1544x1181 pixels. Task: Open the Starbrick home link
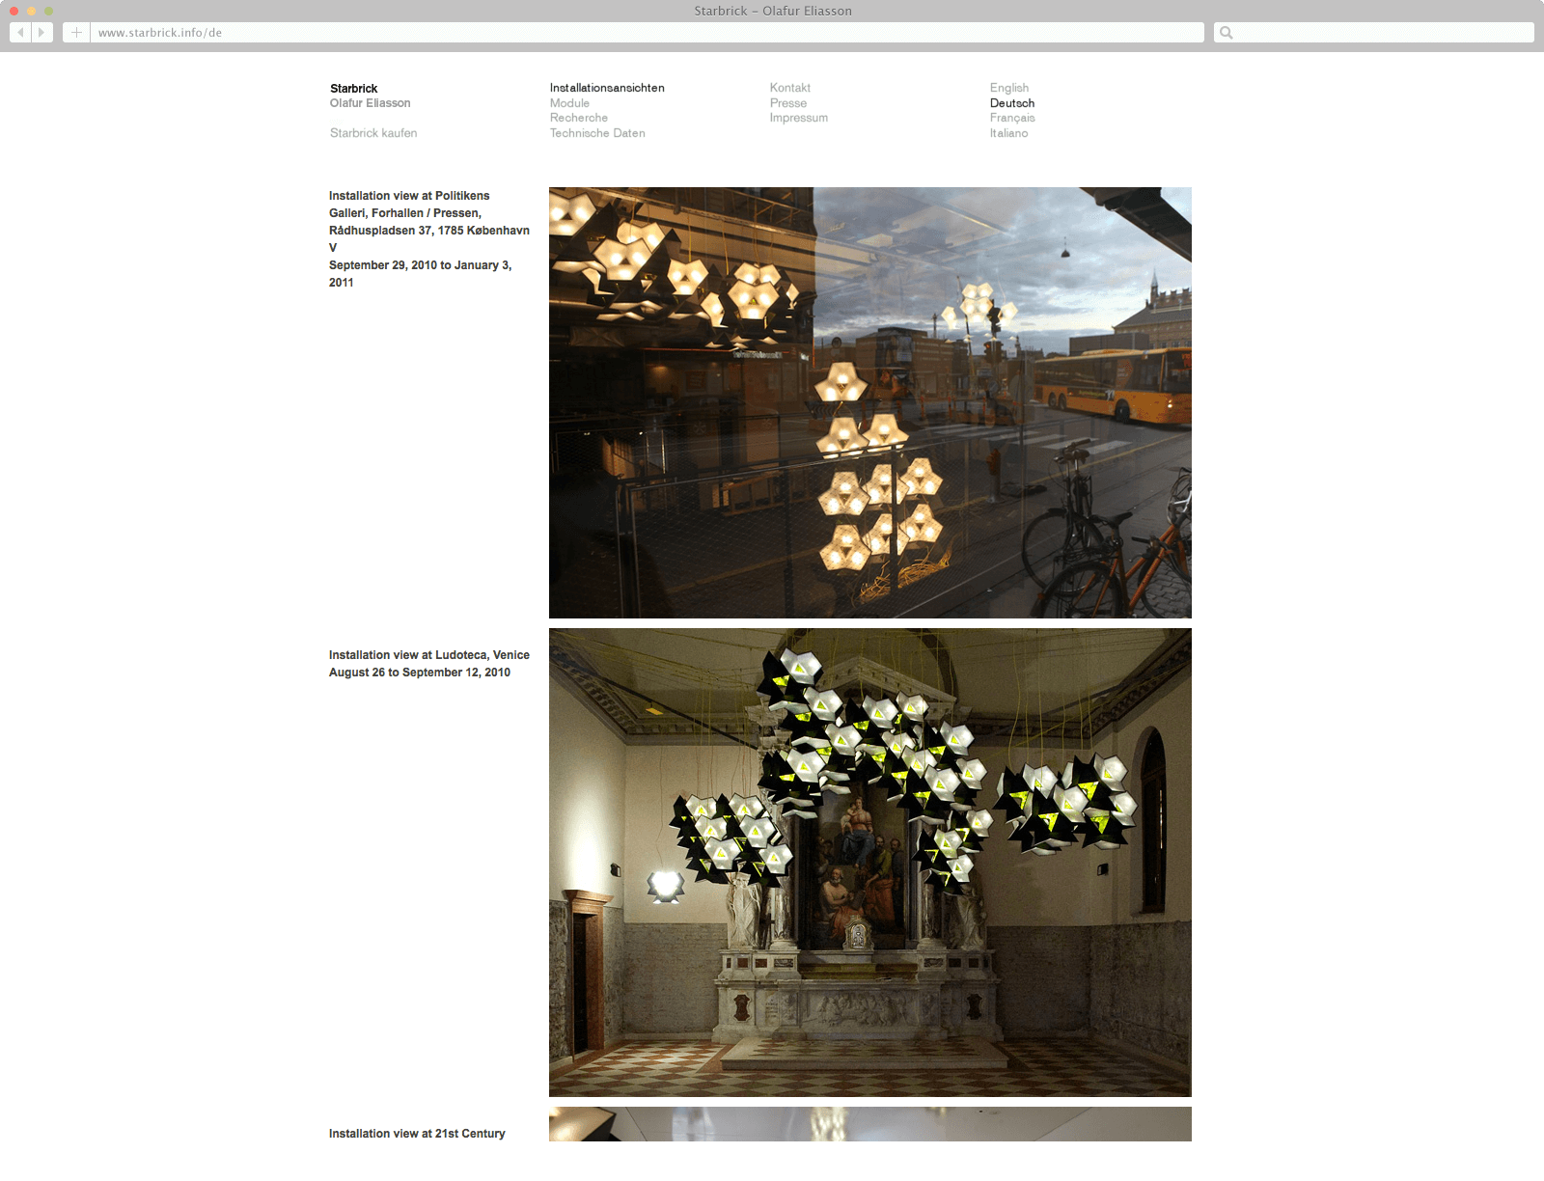pos(353,88)
